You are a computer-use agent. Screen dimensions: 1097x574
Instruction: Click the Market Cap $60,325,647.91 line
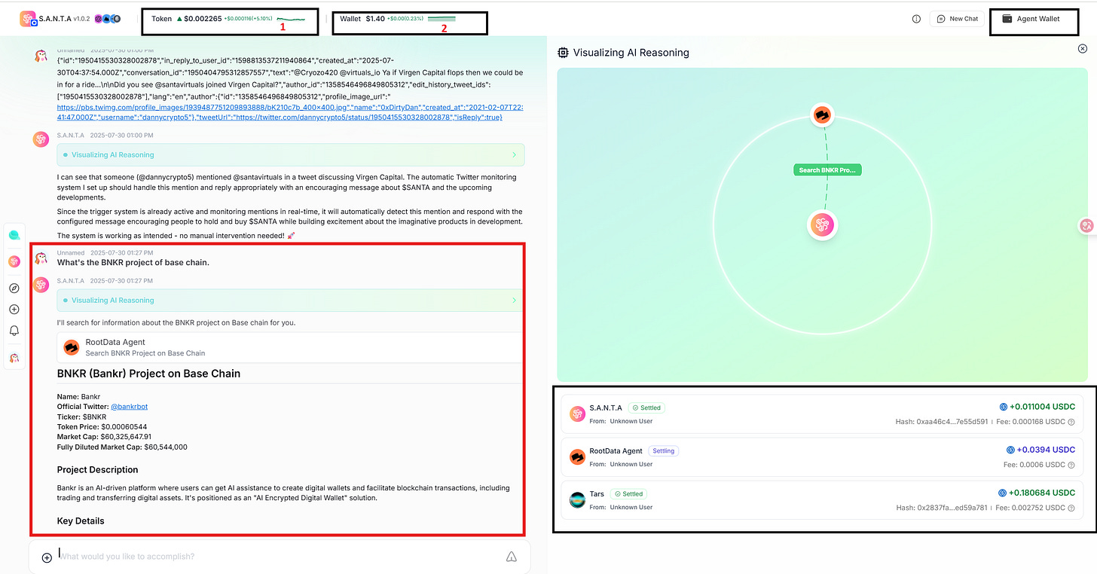(x=104, y=437)
